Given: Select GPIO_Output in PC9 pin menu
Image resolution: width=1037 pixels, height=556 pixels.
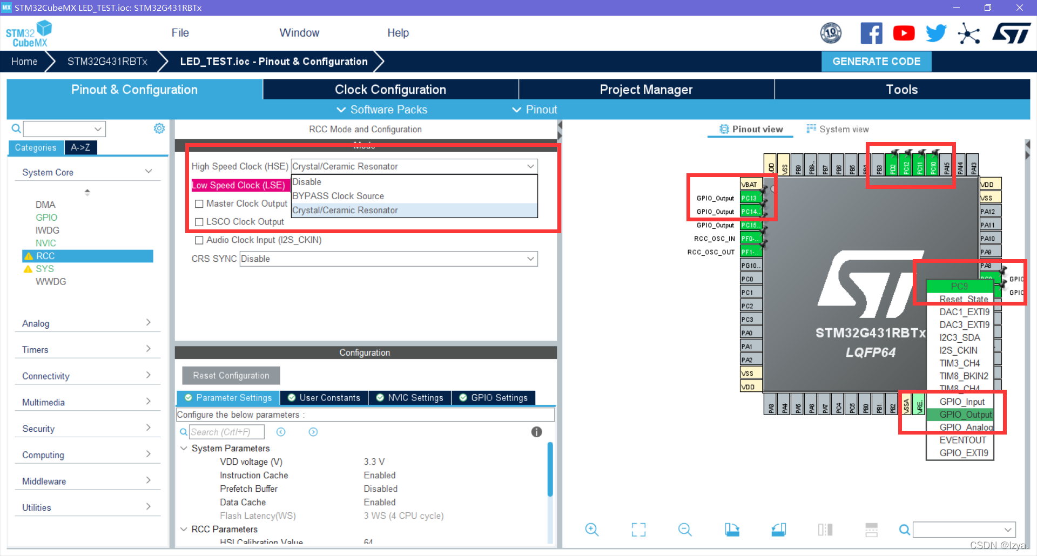Looking at the screenshot, I should coord(960,415).
